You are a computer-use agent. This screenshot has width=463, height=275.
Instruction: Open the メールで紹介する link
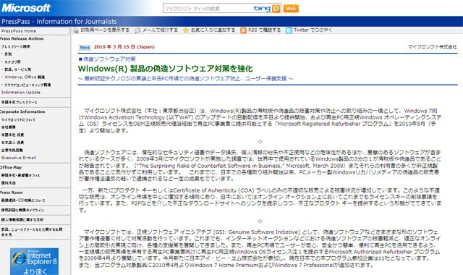[160, 30]
